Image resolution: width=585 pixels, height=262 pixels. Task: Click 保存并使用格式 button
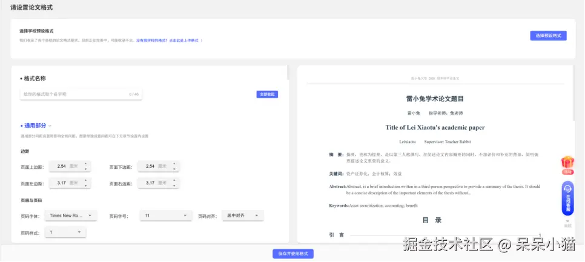coord(293,254)
